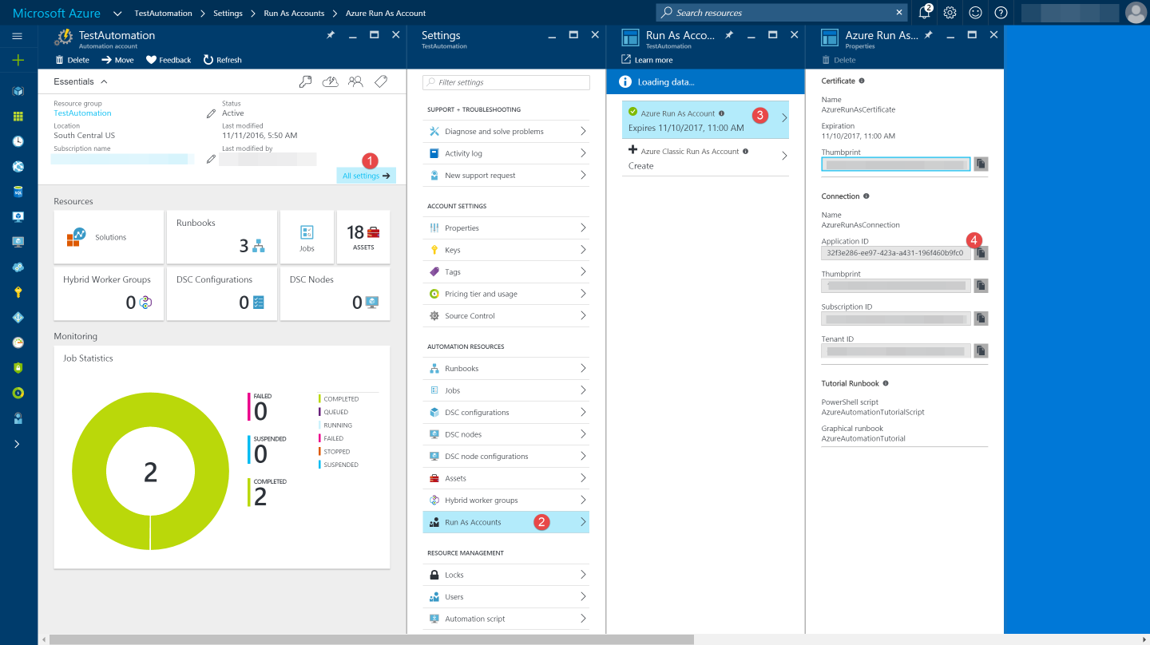The width and height of the screenshot is (1150, 645).
Task: Open Keys setting
Action: point(508,250)
